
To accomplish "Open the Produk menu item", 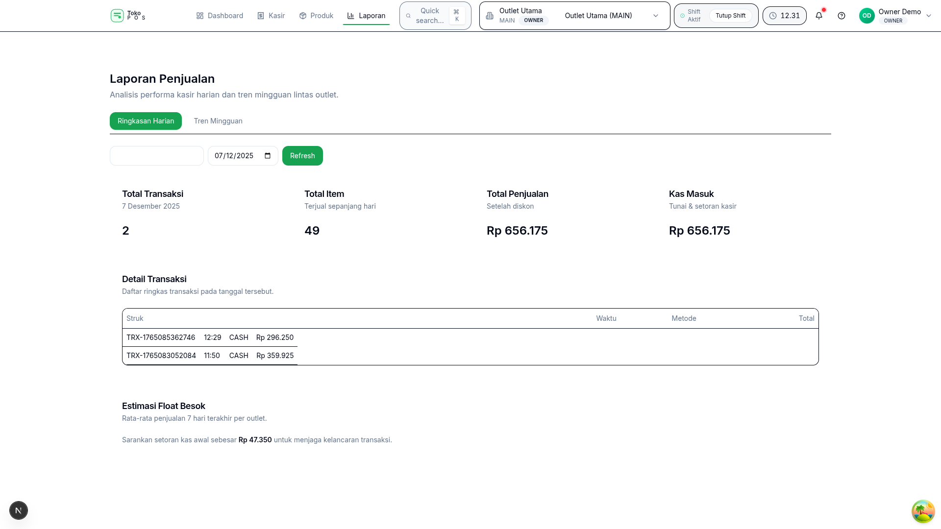I will coord(316,16).
